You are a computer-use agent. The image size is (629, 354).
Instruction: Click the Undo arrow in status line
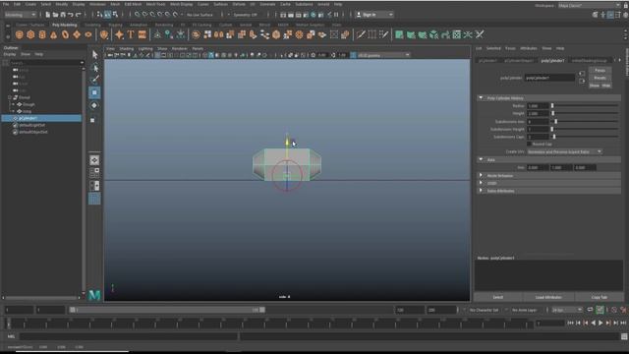point(71,15)
